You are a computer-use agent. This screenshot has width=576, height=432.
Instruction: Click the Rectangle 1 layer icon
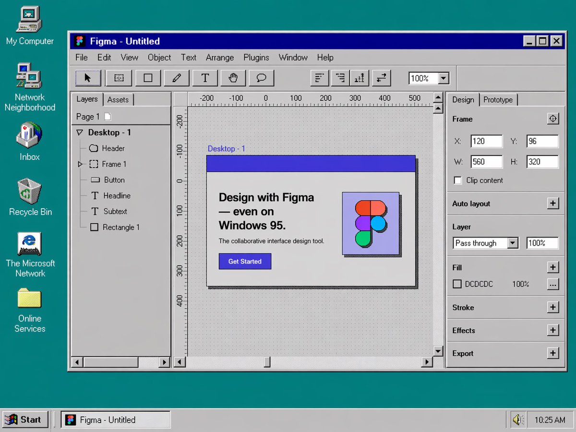click(95, 227)
